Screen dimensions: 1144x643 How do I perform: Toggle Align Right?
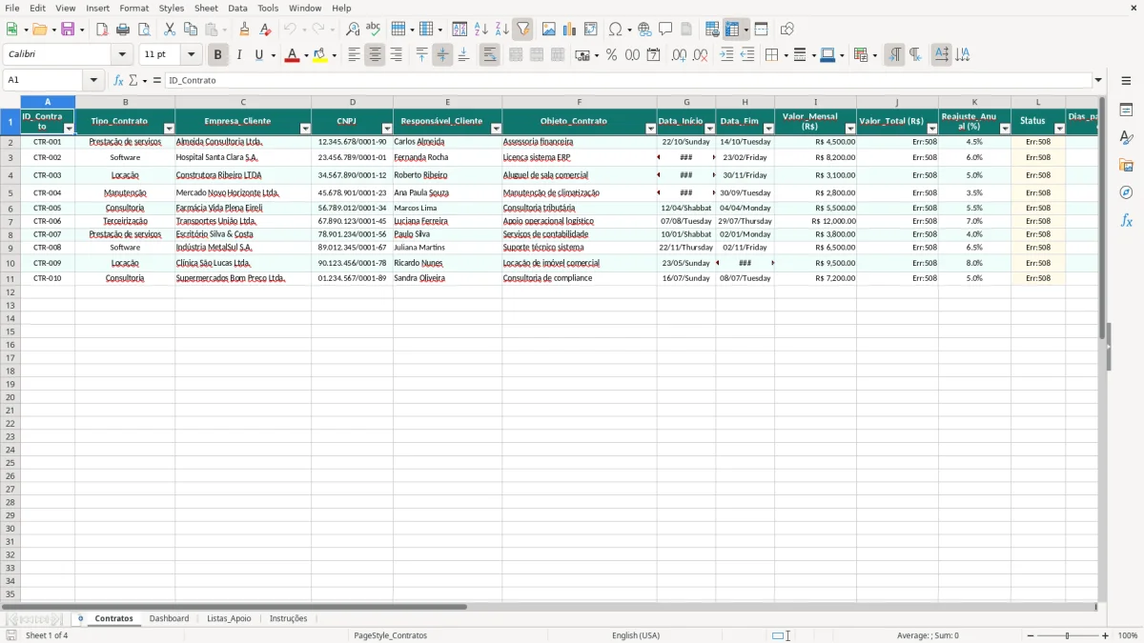pos(396,55)
